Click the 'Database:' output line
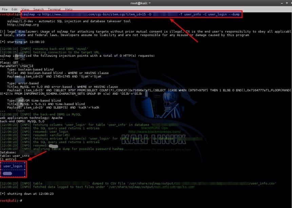 (8, 152)
